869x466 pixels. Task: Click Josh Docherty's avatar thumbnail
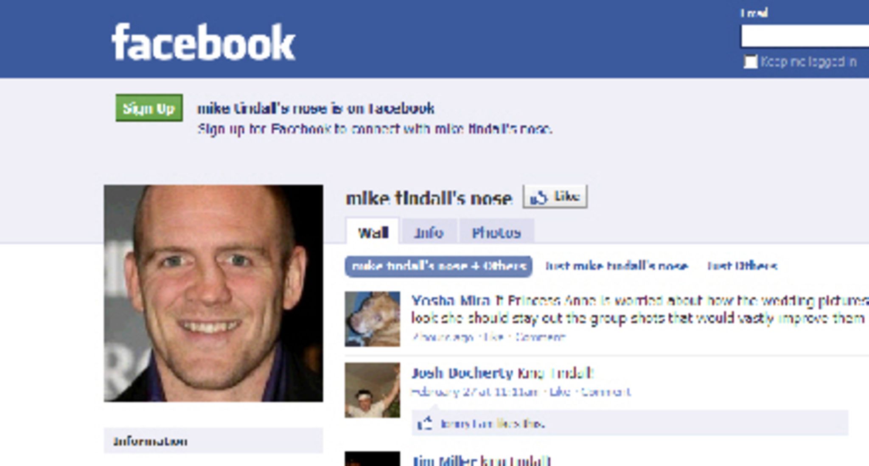click(372, 390)
